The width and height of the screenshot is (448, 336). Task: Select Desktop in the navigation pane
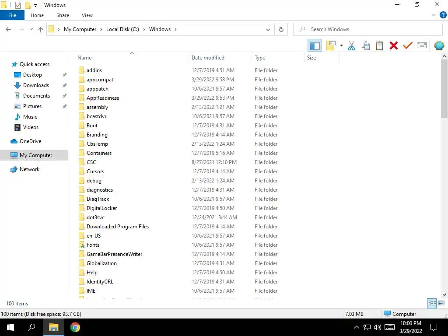pyautogui.click(x=32, y=75)
